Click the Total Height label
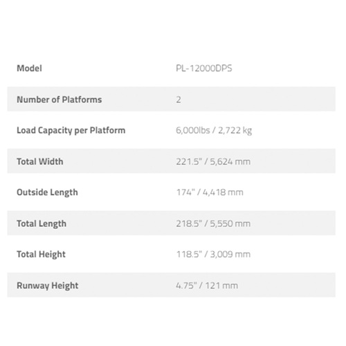Screen dimensions: 346x346 41,255
